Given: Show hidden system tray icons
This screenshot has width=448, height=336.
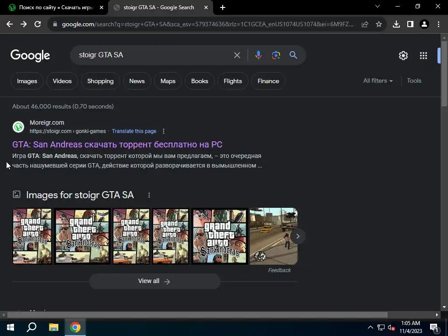Looking at the screenshot, I should (x=370, y=327).
